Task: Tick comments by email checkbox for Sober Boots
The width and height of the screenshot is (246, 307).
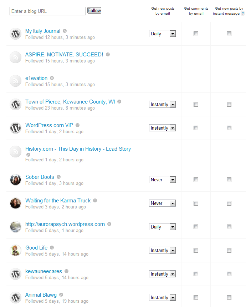Action: point(196,180)
